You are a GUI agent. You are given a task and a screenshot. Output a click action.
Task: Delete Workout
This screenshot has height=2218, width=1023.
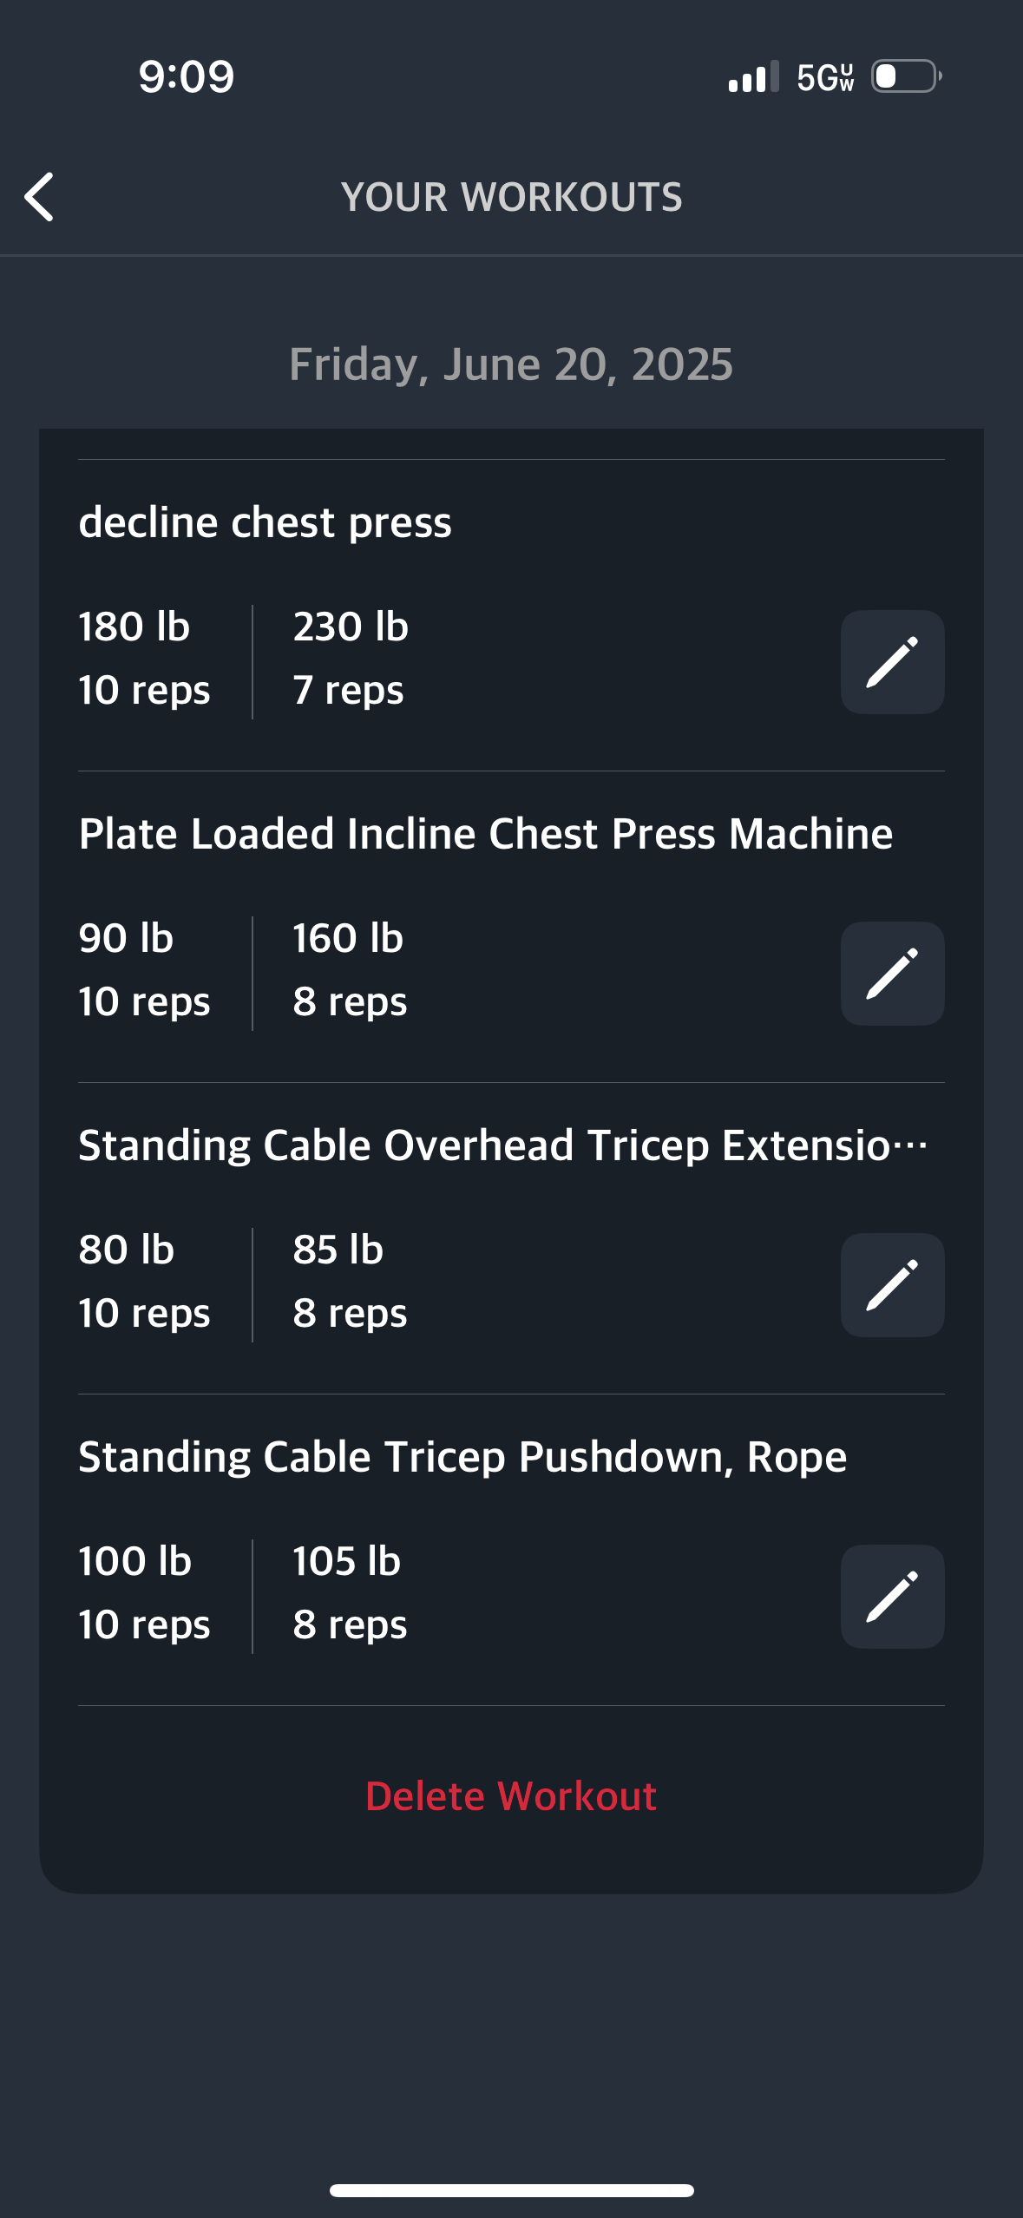511,1796
